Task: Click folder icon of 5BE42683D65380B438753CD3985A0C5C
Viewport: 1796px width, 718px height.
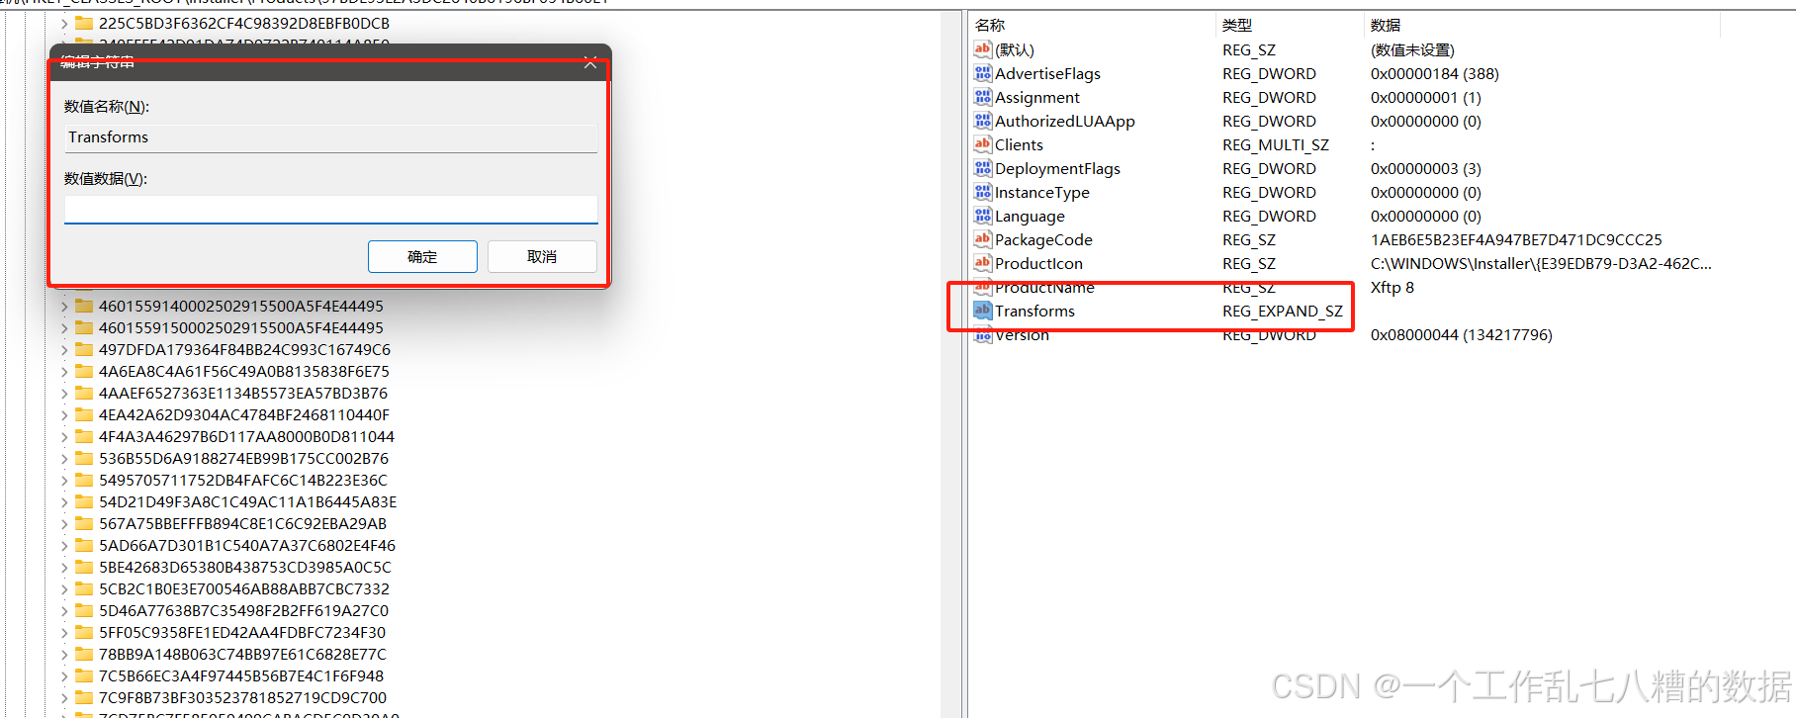Action: point(84,567)
